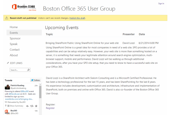Viewport: 171px width, 115px height.
Task: Open the Sponsor navigation item
Action: point(15,38)
